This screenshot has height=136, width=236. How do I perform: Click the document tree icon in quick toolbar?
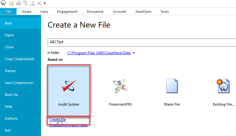25,3
